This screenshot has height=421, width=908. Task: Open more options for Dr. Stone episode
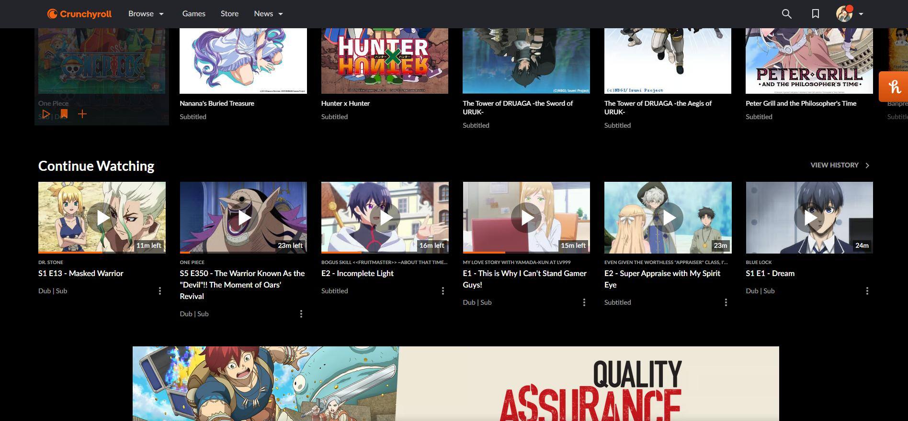coord(160,291)
